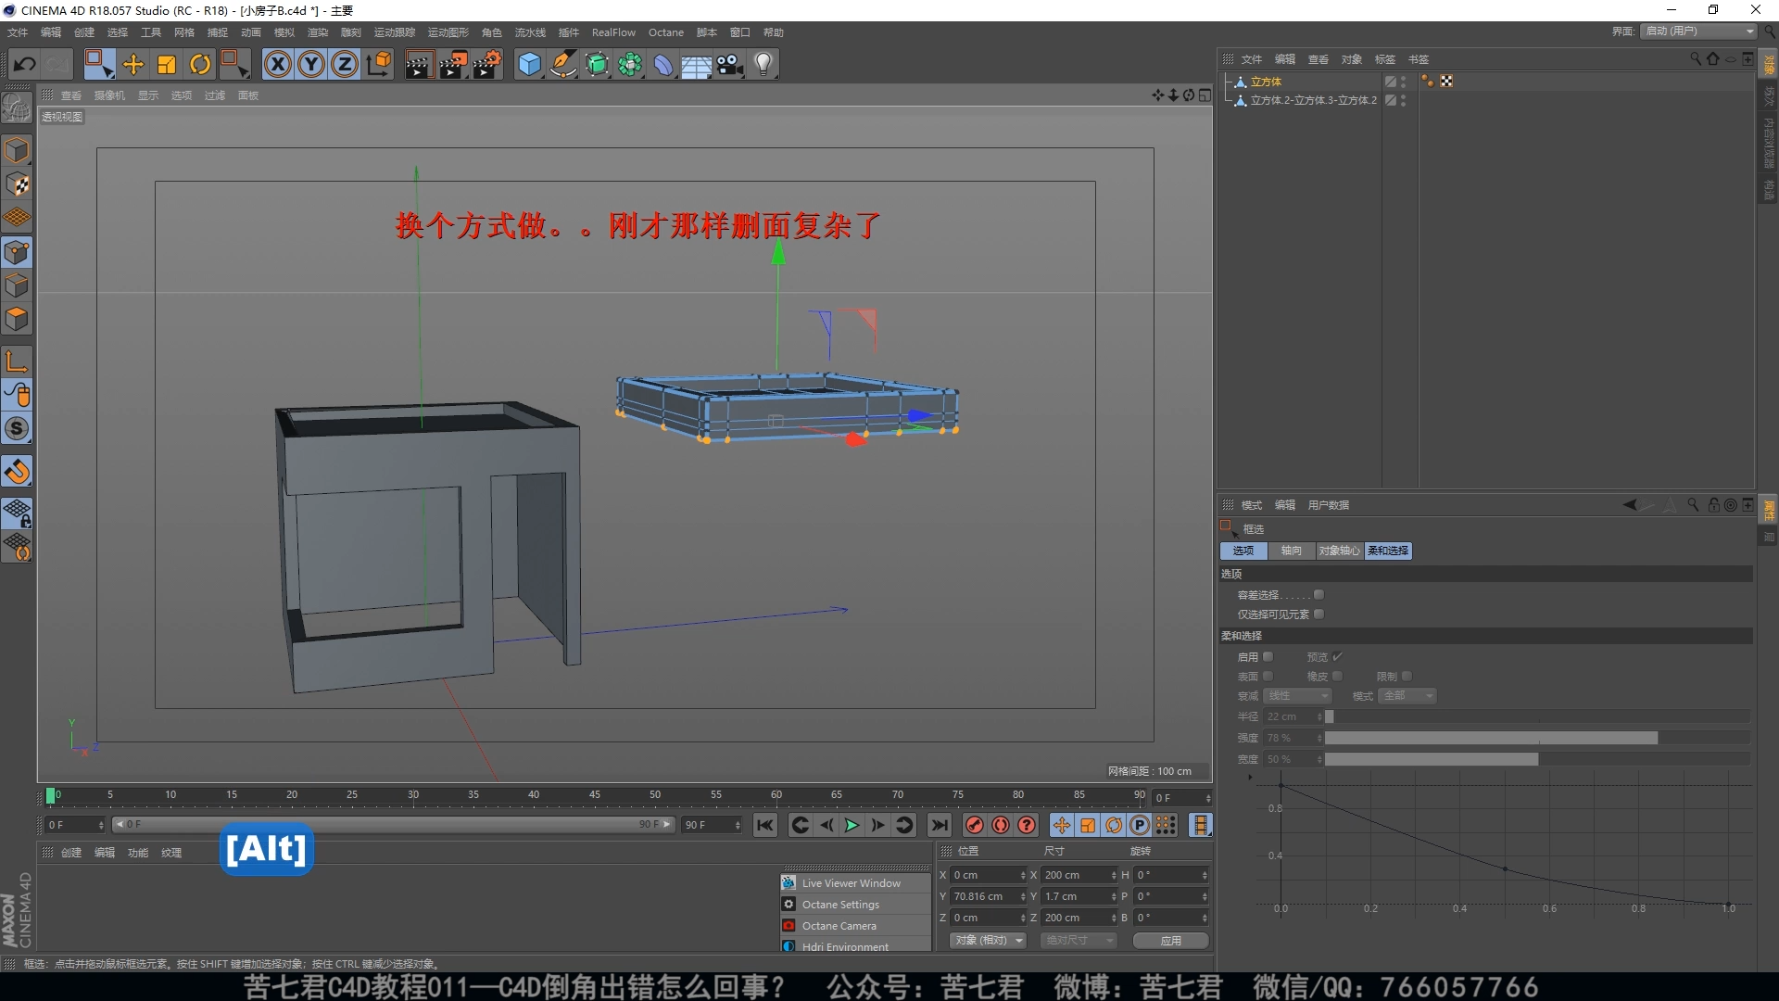
Task: Select the Spline Pen tool icon
Action: (562, 64)
